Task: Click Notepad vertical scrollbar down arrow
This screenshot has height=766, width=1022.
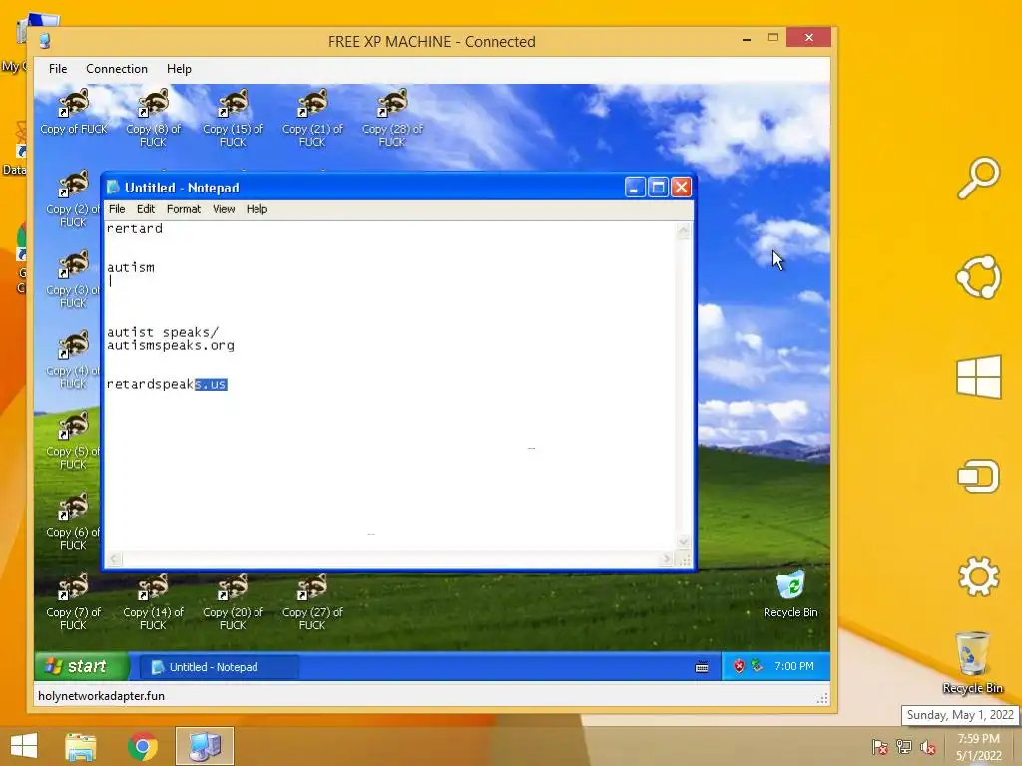Action: [x=683, y=542]
